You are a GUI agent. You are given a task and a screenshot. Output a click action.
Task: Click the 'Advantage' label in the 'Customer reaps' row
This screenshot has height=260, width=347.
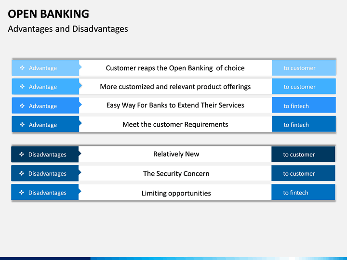click(x=43, y=68)
